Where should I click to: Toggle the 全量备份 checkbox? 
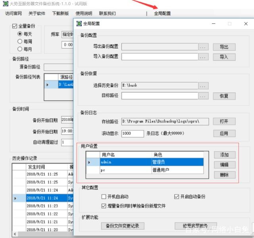[x=15, y=26]
